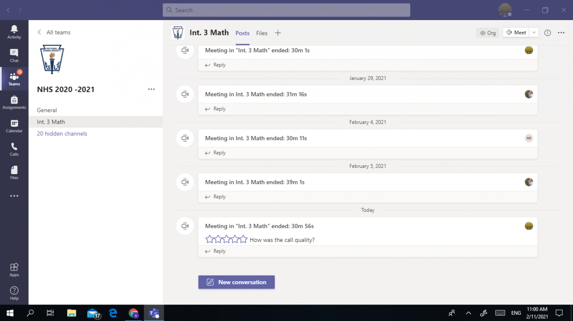Open Help from the sidebar
Image resolution: width=573 pixels, height=321 pixels.
tap(14, 293)
